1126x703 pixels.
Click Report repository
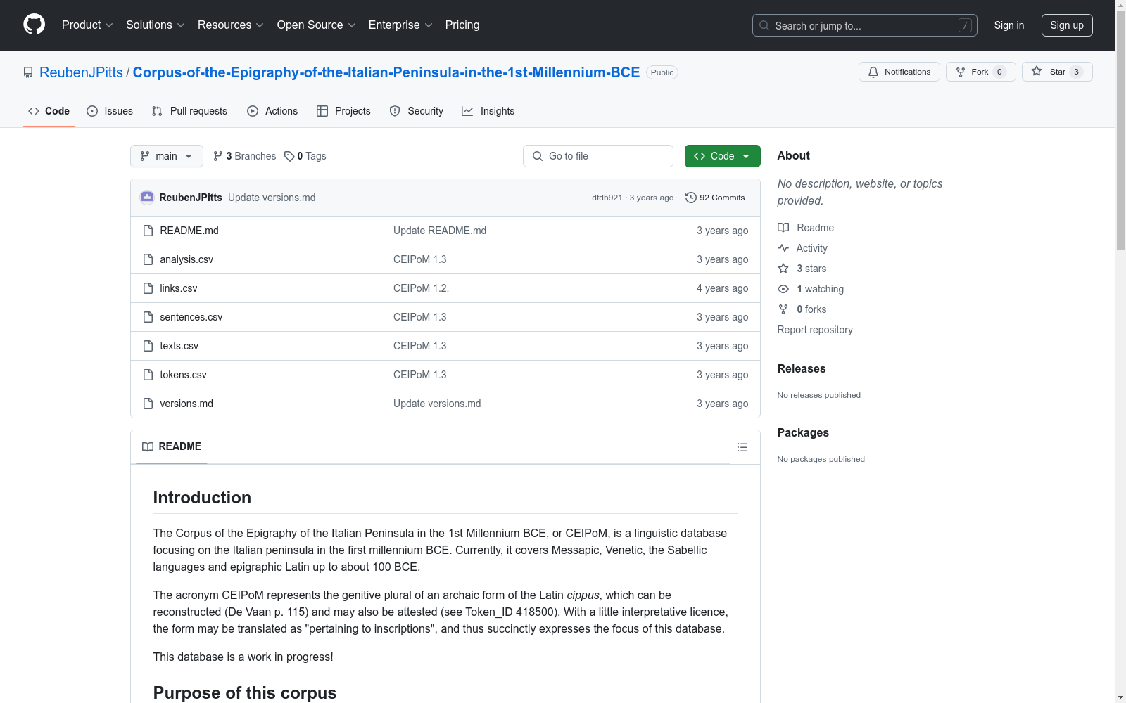815,330
